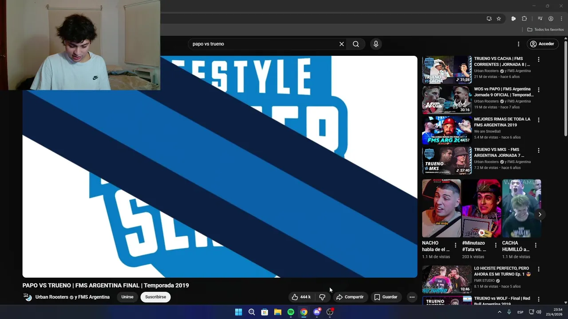Open TRUENO VS CACHA video thumbnail
This screenshot has height=319, width=568.
click(x=447, y=70)
